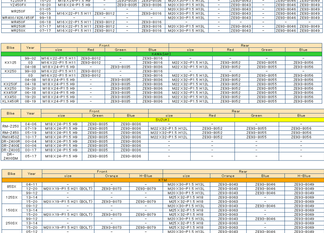Select the RMX450Z bike cell
This screenshot has height=233, width=324.
pyautogui.click(x=11, y=137)
